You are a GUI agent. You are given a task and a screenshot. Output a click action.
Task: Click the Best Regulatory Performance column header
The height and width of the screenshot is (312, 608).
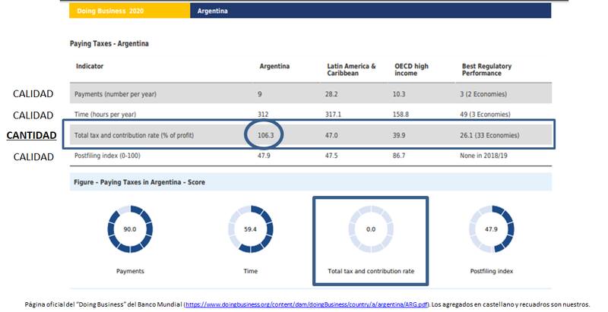pyautogui.click(x=487, y=71)
